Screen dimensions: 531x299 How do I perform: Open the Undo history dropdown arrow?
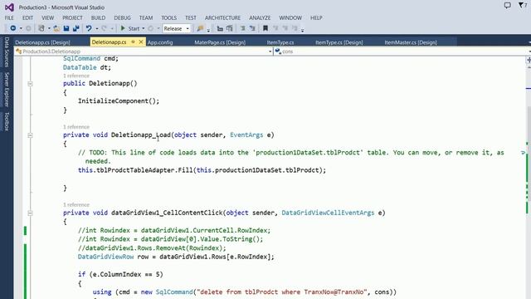96,29
